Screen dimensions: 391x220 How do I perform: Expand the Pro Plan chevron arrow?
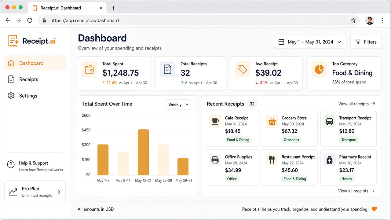click(59, 192)
